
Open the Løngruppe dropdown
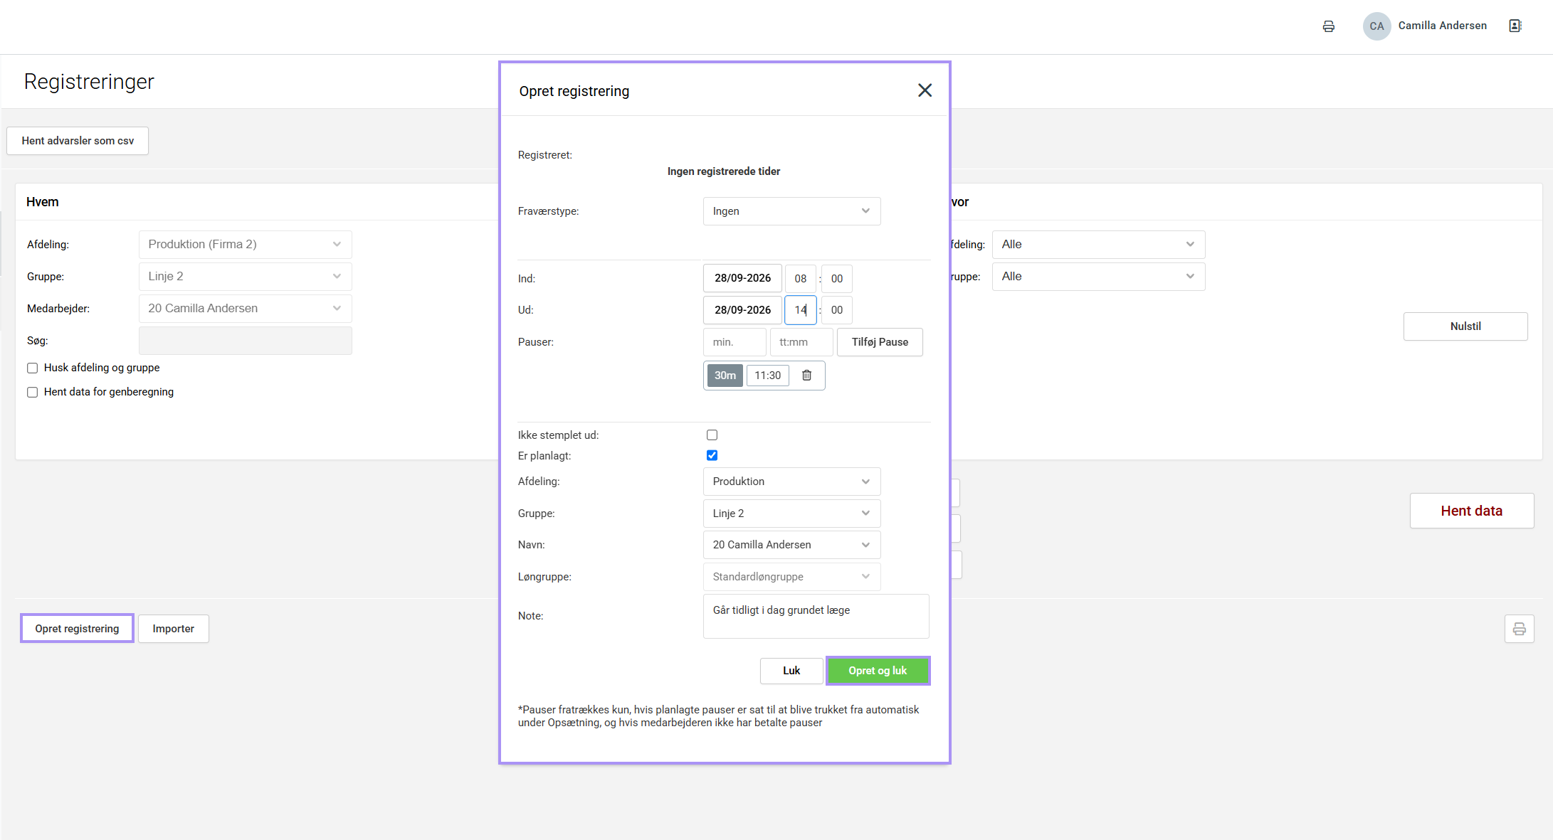pyautogui.click(x=791, y=577)
